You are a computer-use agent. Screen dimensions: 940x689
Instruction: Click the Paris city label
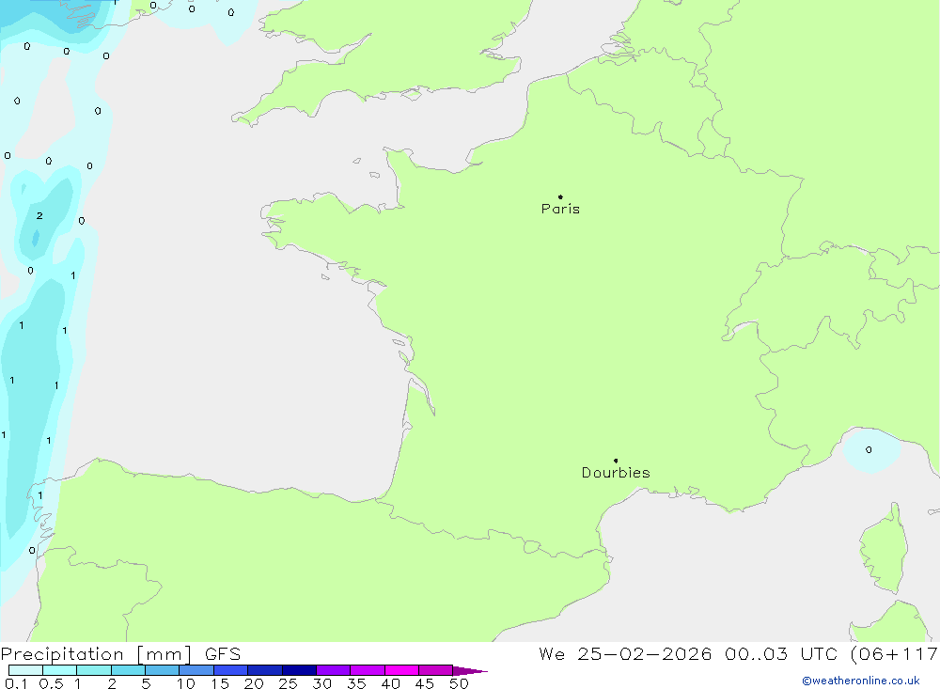point(560,209)
